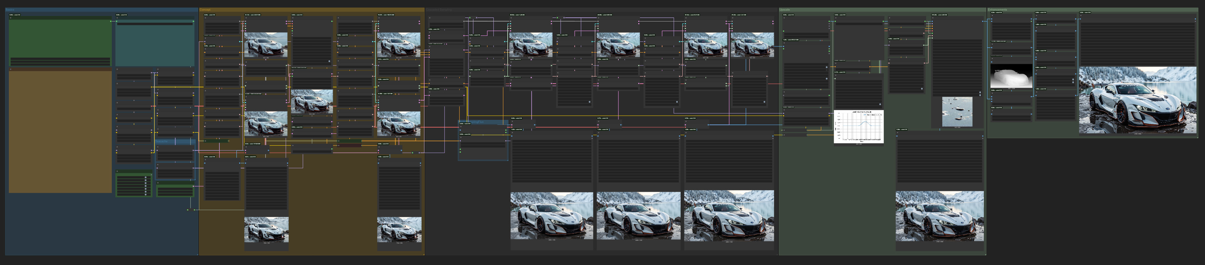Screen dimensions: 1205x265
Task: Click the Upscale group header
Action: pos(784,9)
